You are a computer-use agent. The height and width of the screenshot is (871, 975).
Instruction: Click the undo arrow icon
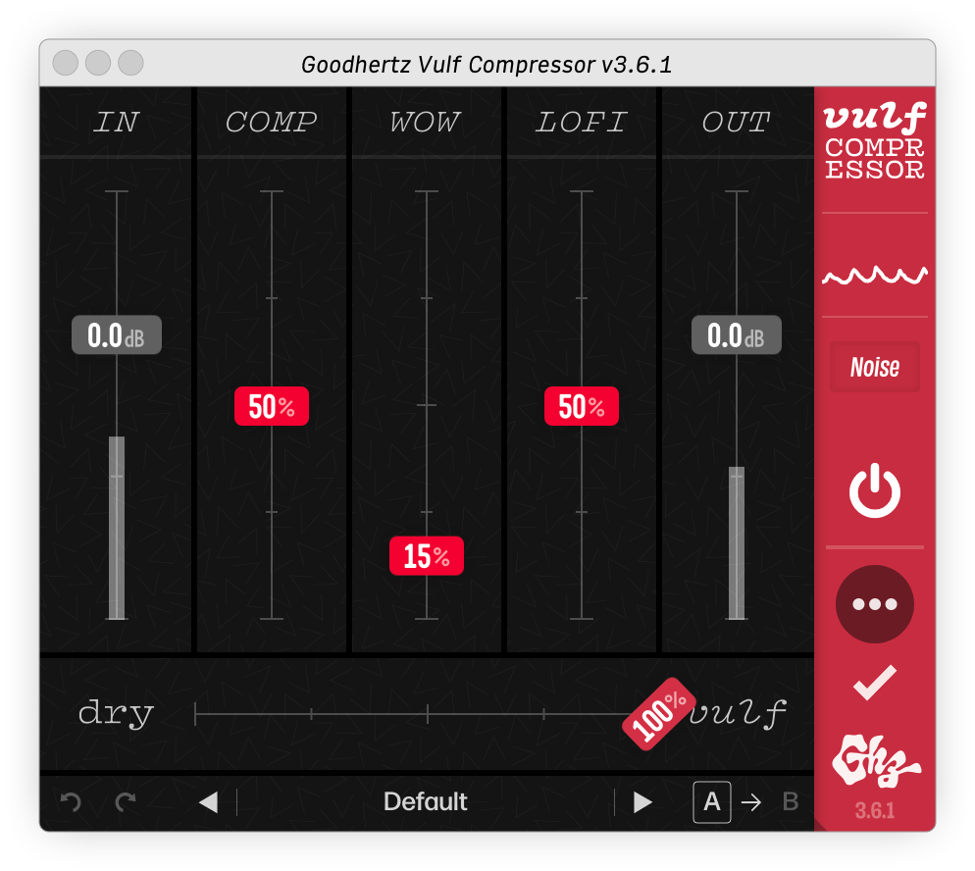coord(71,802)
